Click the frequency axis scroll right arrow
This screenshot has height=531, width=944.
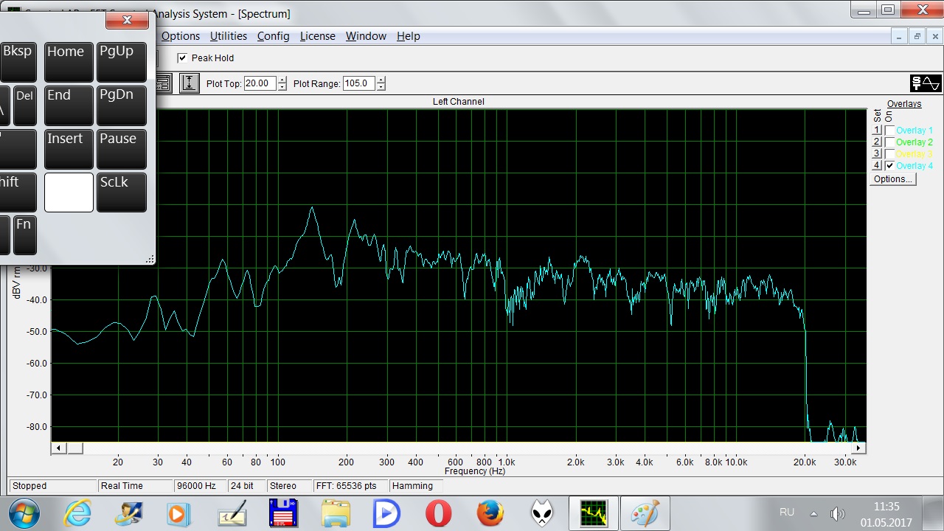858,448
